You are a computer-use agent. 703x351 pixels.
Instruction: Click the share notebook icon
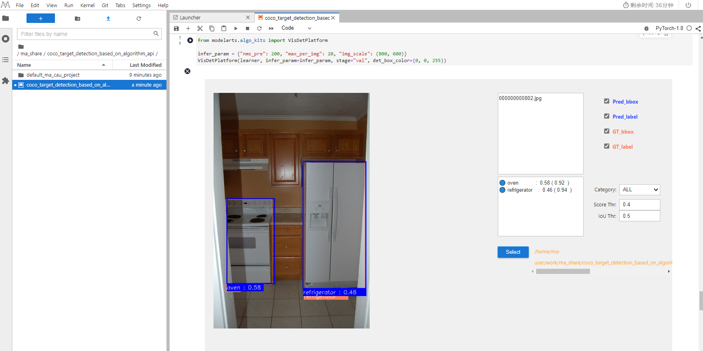pyautogui.click(x=698, y=28)
